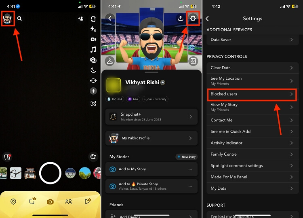This screenshot has width=303, height=218.
Task: Go back from the profile screen
Action: (110, 18)
